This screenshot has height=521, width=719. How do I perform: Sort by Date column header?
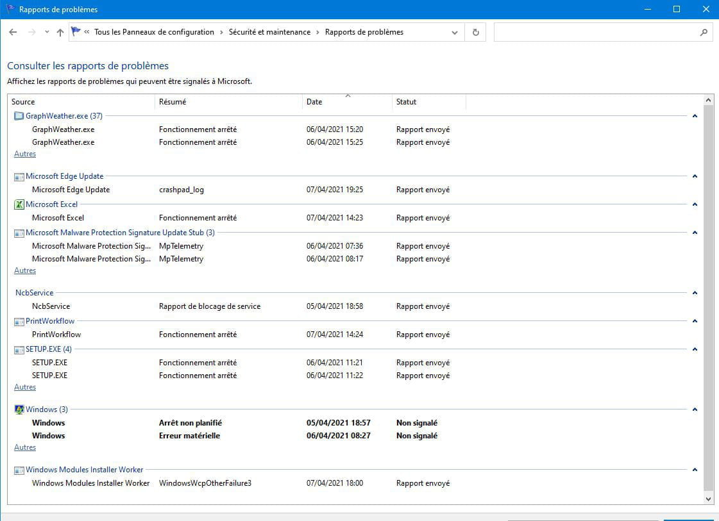coord(347,102)
